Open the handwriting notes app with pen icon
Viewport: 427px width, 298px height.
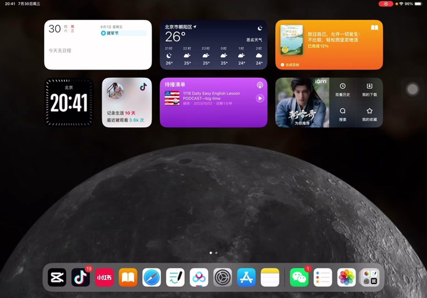(x=175, y=277)
